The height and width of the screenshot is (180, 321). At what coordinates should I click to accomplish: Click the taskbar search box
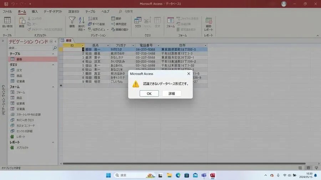pyautogui.click(x=134, y=175)
